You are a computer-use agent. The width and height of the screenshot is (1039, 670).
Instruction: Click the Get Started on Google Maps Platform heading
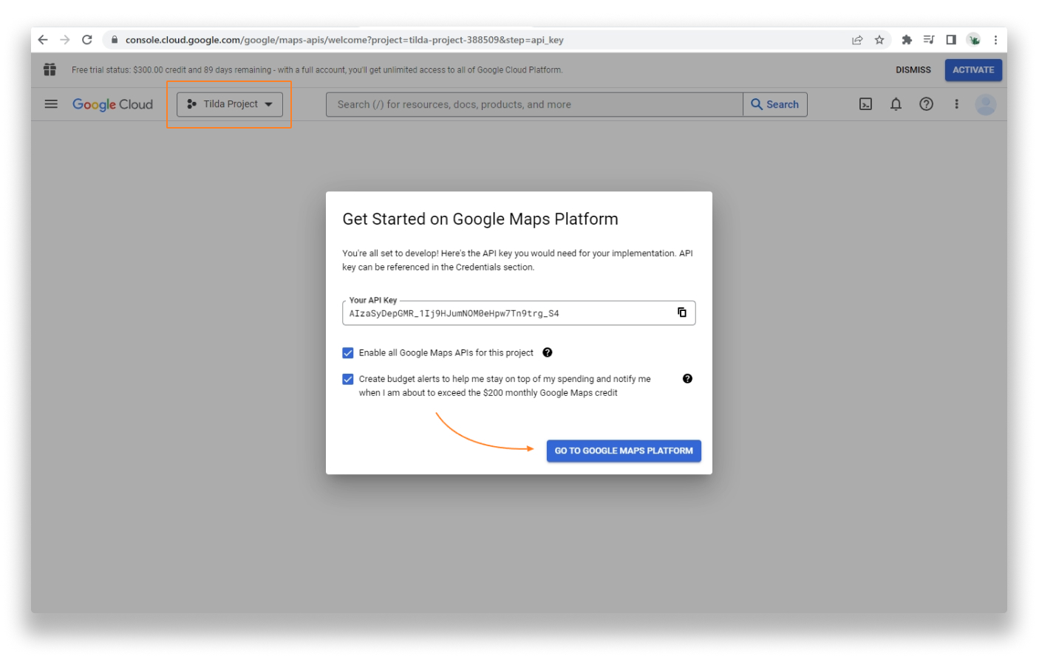480,219
